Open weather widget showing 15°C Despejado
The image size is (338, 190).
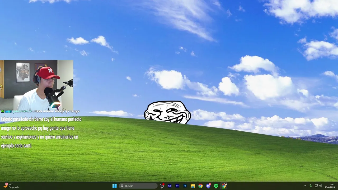(11, 186)
